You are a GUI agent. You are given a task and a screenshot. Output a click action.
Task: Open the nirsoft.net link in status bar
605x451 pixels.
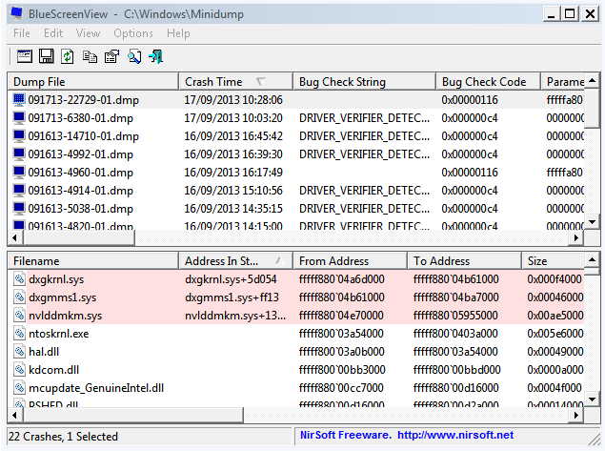coord(455,435)
